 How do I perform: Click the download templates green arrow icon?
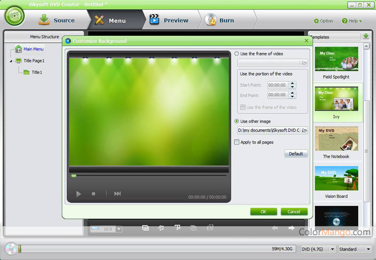click(366, 37)
